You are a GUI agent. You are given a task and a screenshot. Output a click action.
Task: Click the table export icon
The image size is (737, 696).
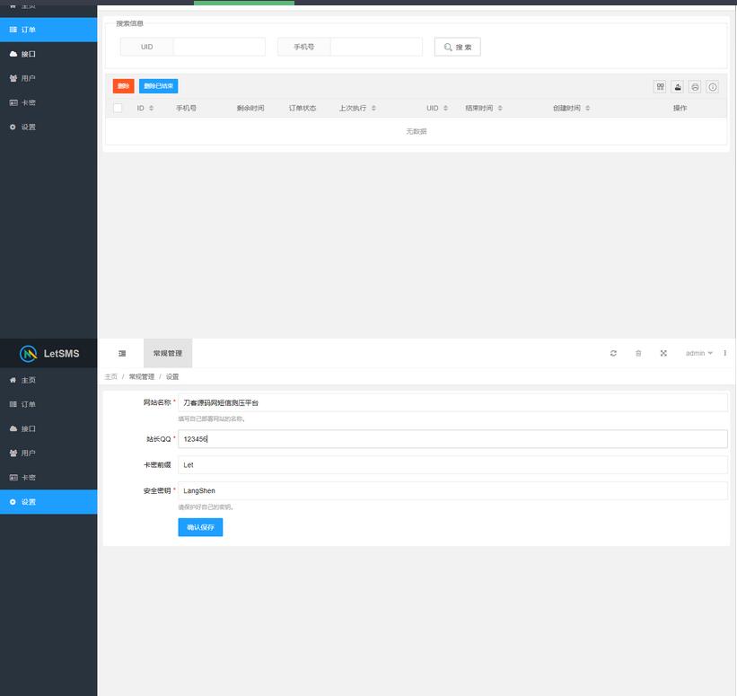point(678,87)
